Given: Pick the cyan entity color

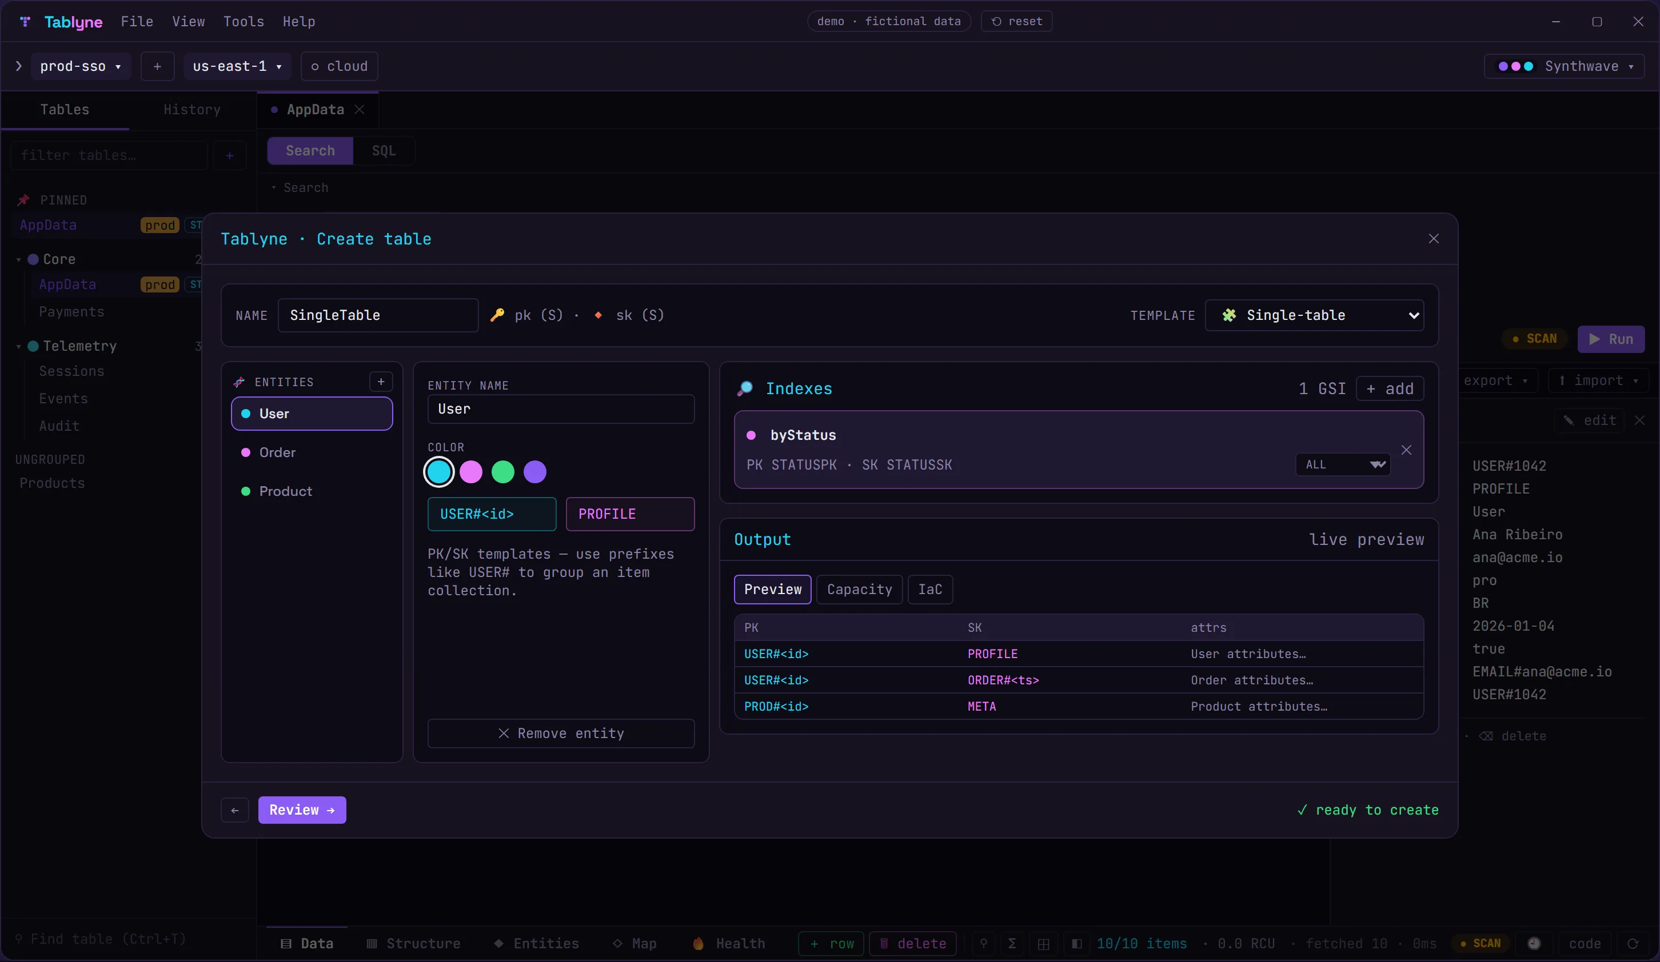Looking at the screenshot, I should pyautogui.click(x=438, y=472).
